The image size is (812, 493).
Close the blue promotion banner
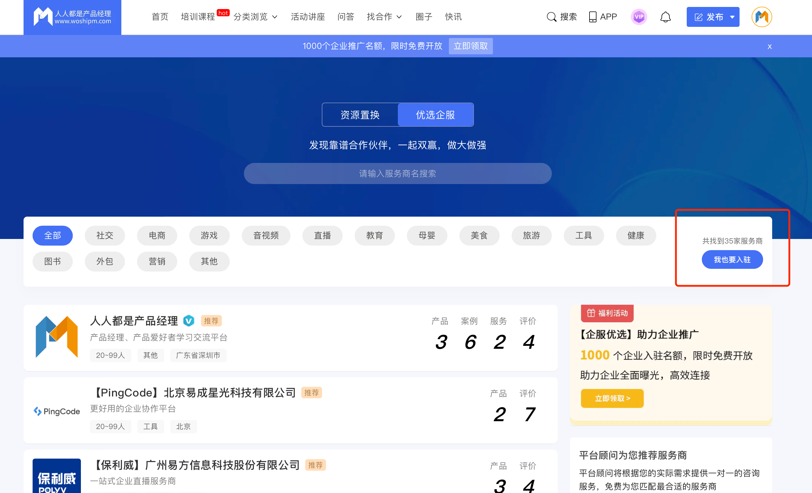(x=769, y=46)
